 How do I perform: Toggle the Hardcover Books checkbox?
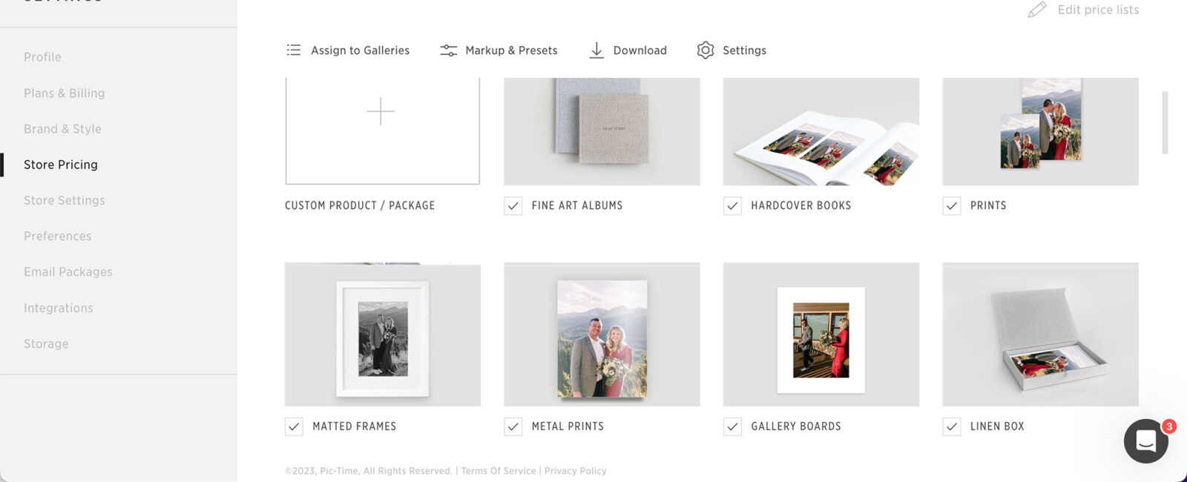click(732, 206)
